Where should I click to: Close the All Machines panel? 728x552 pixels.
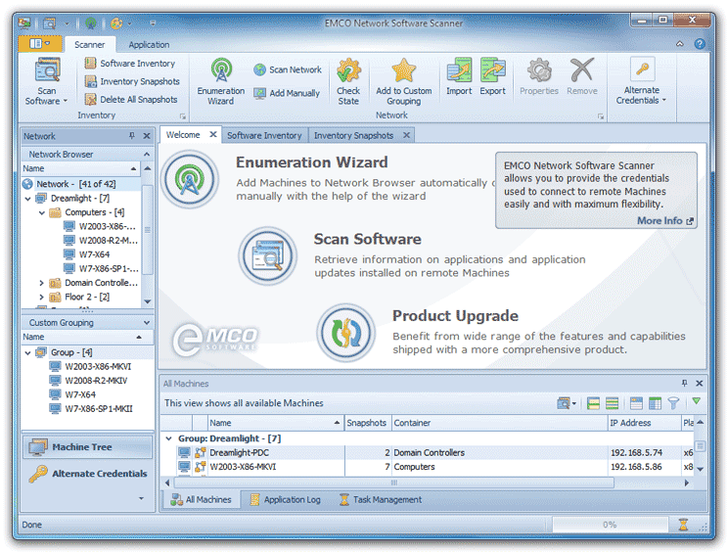(700, 384)
